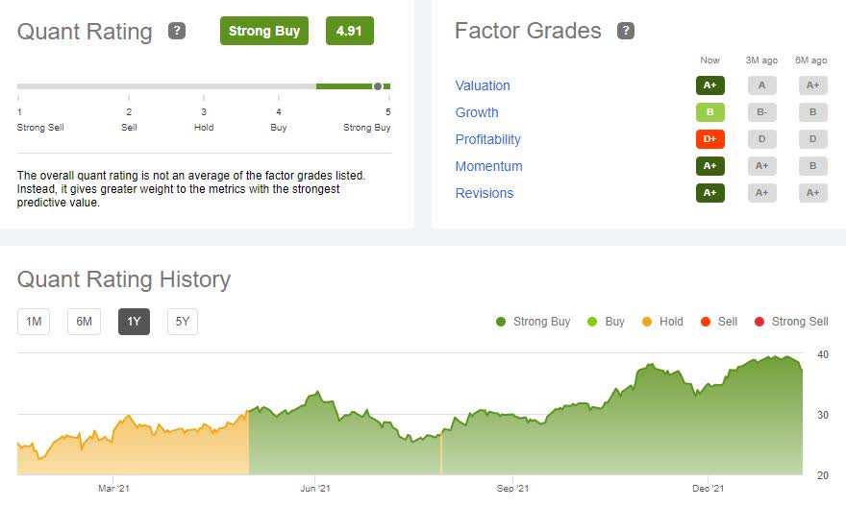The height and width of the screenshot is (507, 846).
Task: Click the current Valuation A+ grade badge
Action: [710, 85]
